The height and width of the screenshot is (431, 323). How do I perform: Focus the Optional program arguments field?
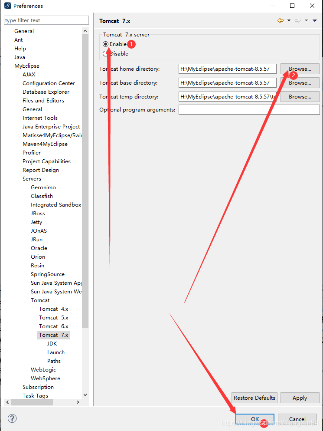coord(249,110)
